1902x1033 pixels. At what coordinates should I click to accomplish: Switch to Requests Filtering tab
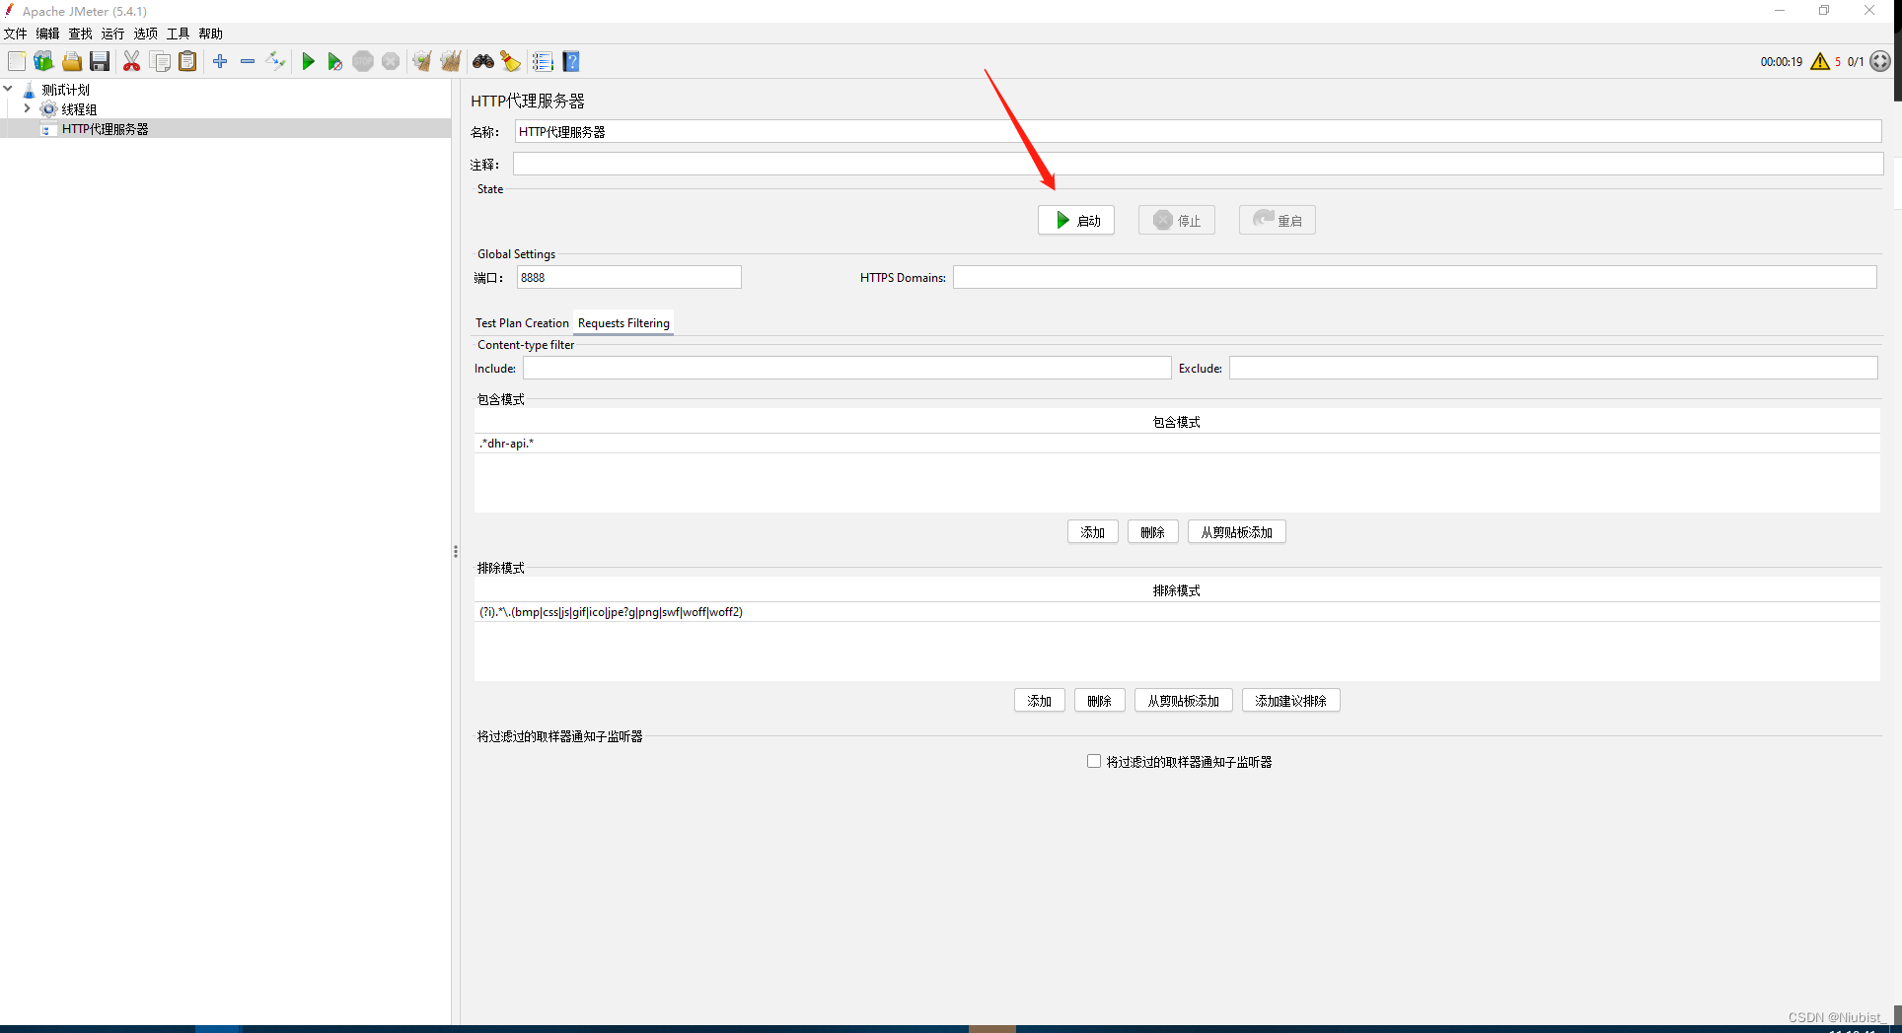[623, 323]
